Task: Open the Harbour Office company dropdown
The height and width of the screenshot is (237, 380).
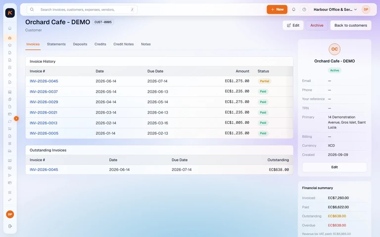Action: (335, 9)
